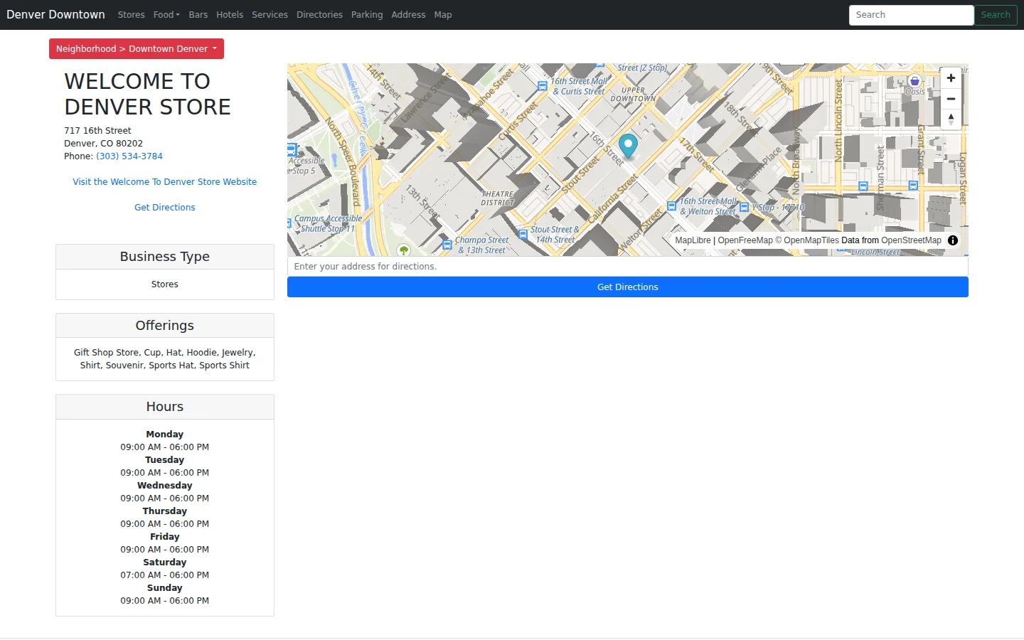Click the OpenMapTiles attribution link
Screen dimensions: 1024x640
pyautogui.click(x=806, y=240)
